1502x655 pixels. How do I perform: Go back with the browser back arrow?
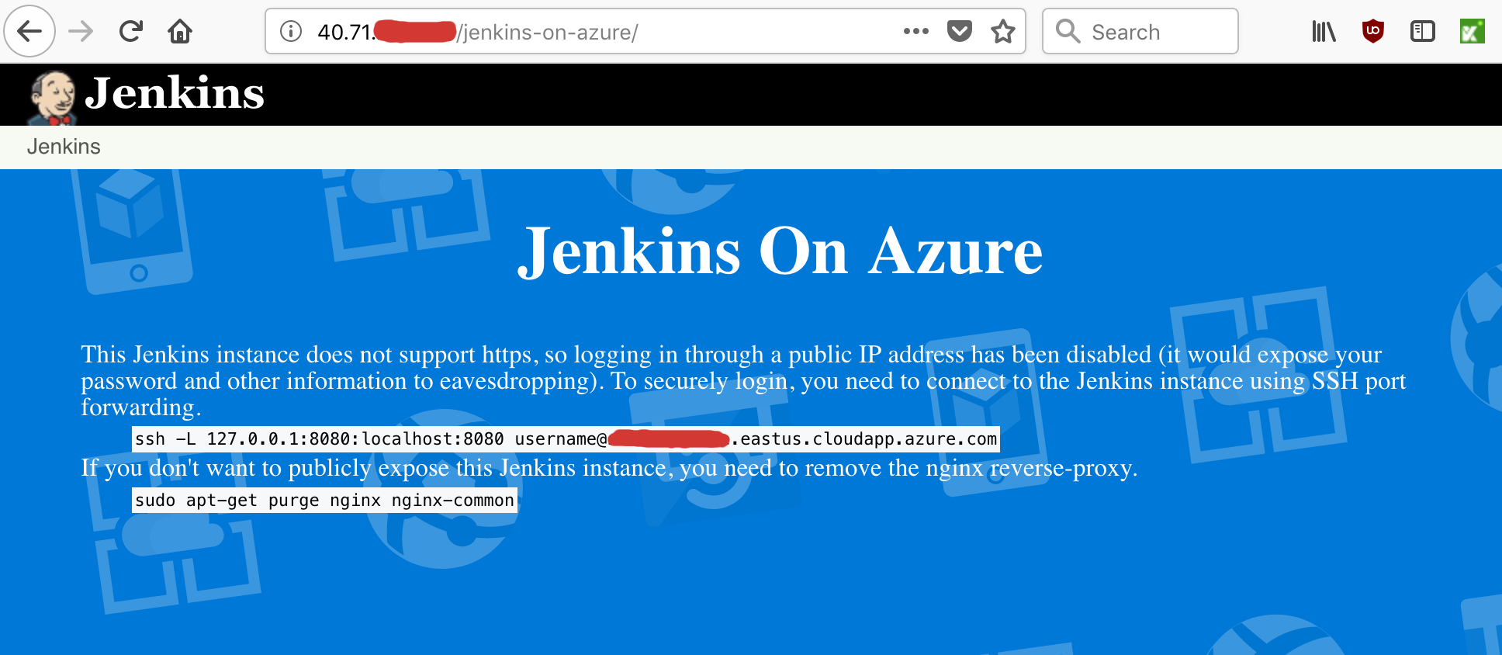pyautogui.click(x=29, y=31)
